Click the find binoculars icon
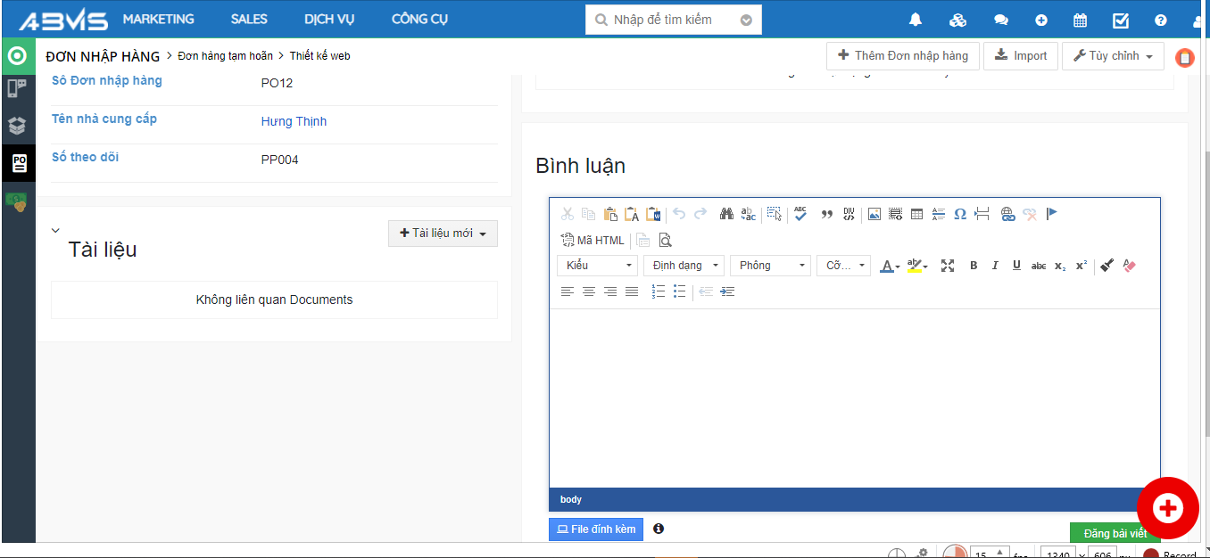This screenshot has height=558, width=1210. 726,214
